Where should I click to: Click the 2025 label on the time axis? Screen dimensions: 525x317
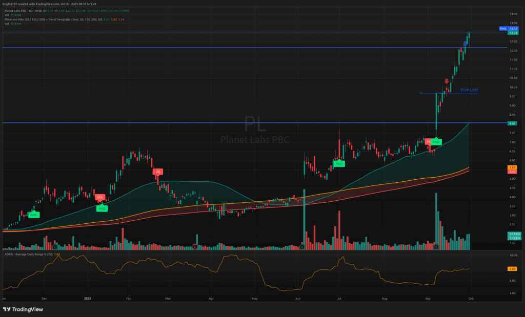coord(86,298)
